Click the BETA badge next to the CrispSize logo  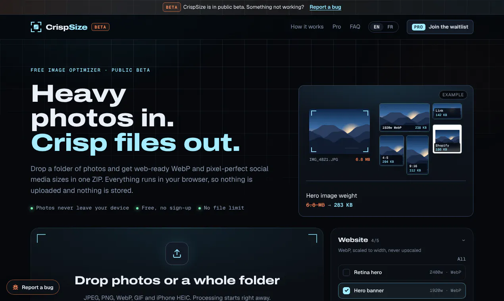click(x=100, y=27)
